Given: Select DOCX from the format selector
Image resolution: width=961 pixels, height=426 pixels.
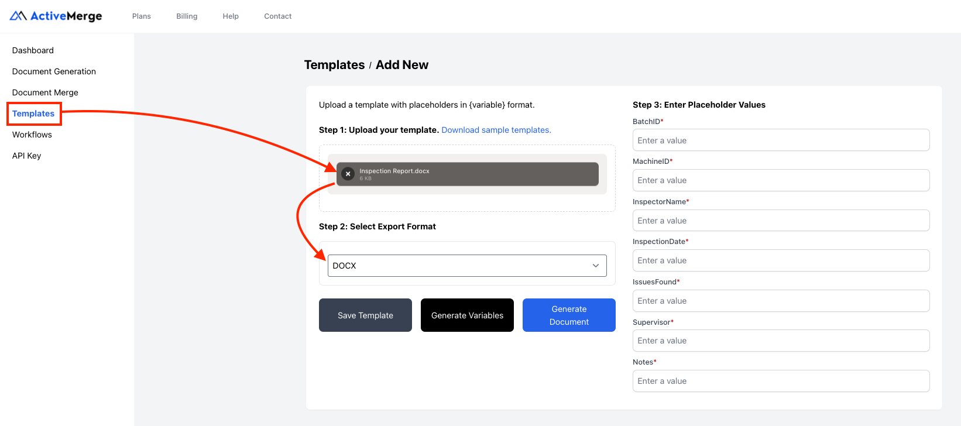Looking at the screenshot, I should [x=466, y=265].
